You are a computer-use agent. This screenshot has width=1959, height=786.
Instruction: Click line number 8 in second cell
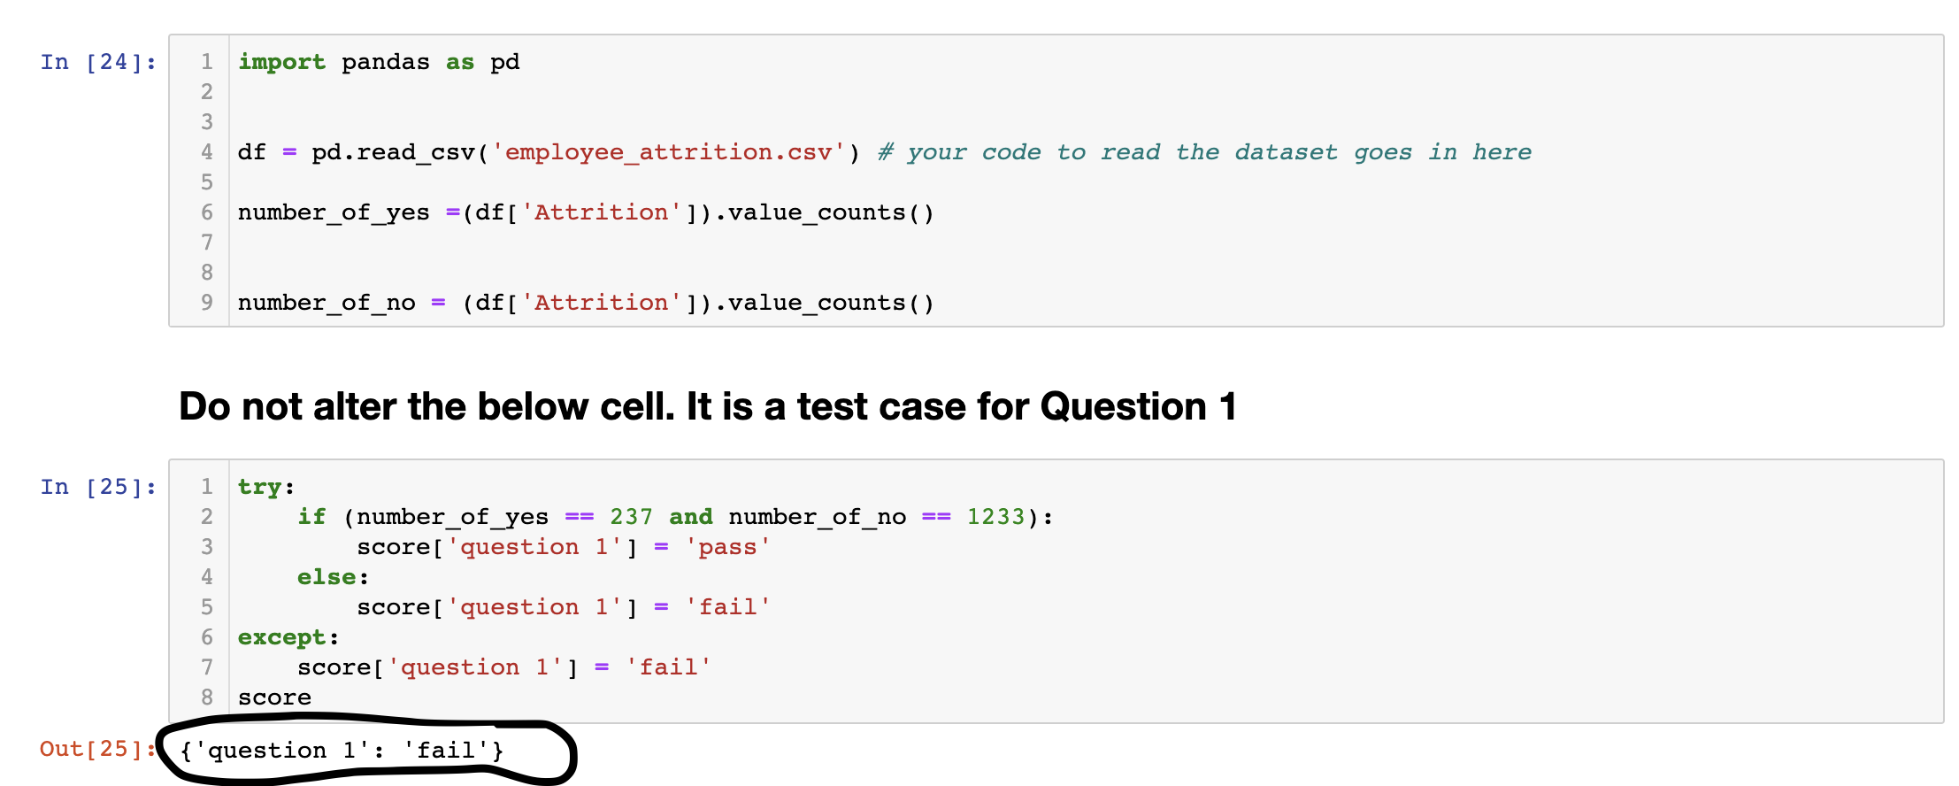coord(207,697)
